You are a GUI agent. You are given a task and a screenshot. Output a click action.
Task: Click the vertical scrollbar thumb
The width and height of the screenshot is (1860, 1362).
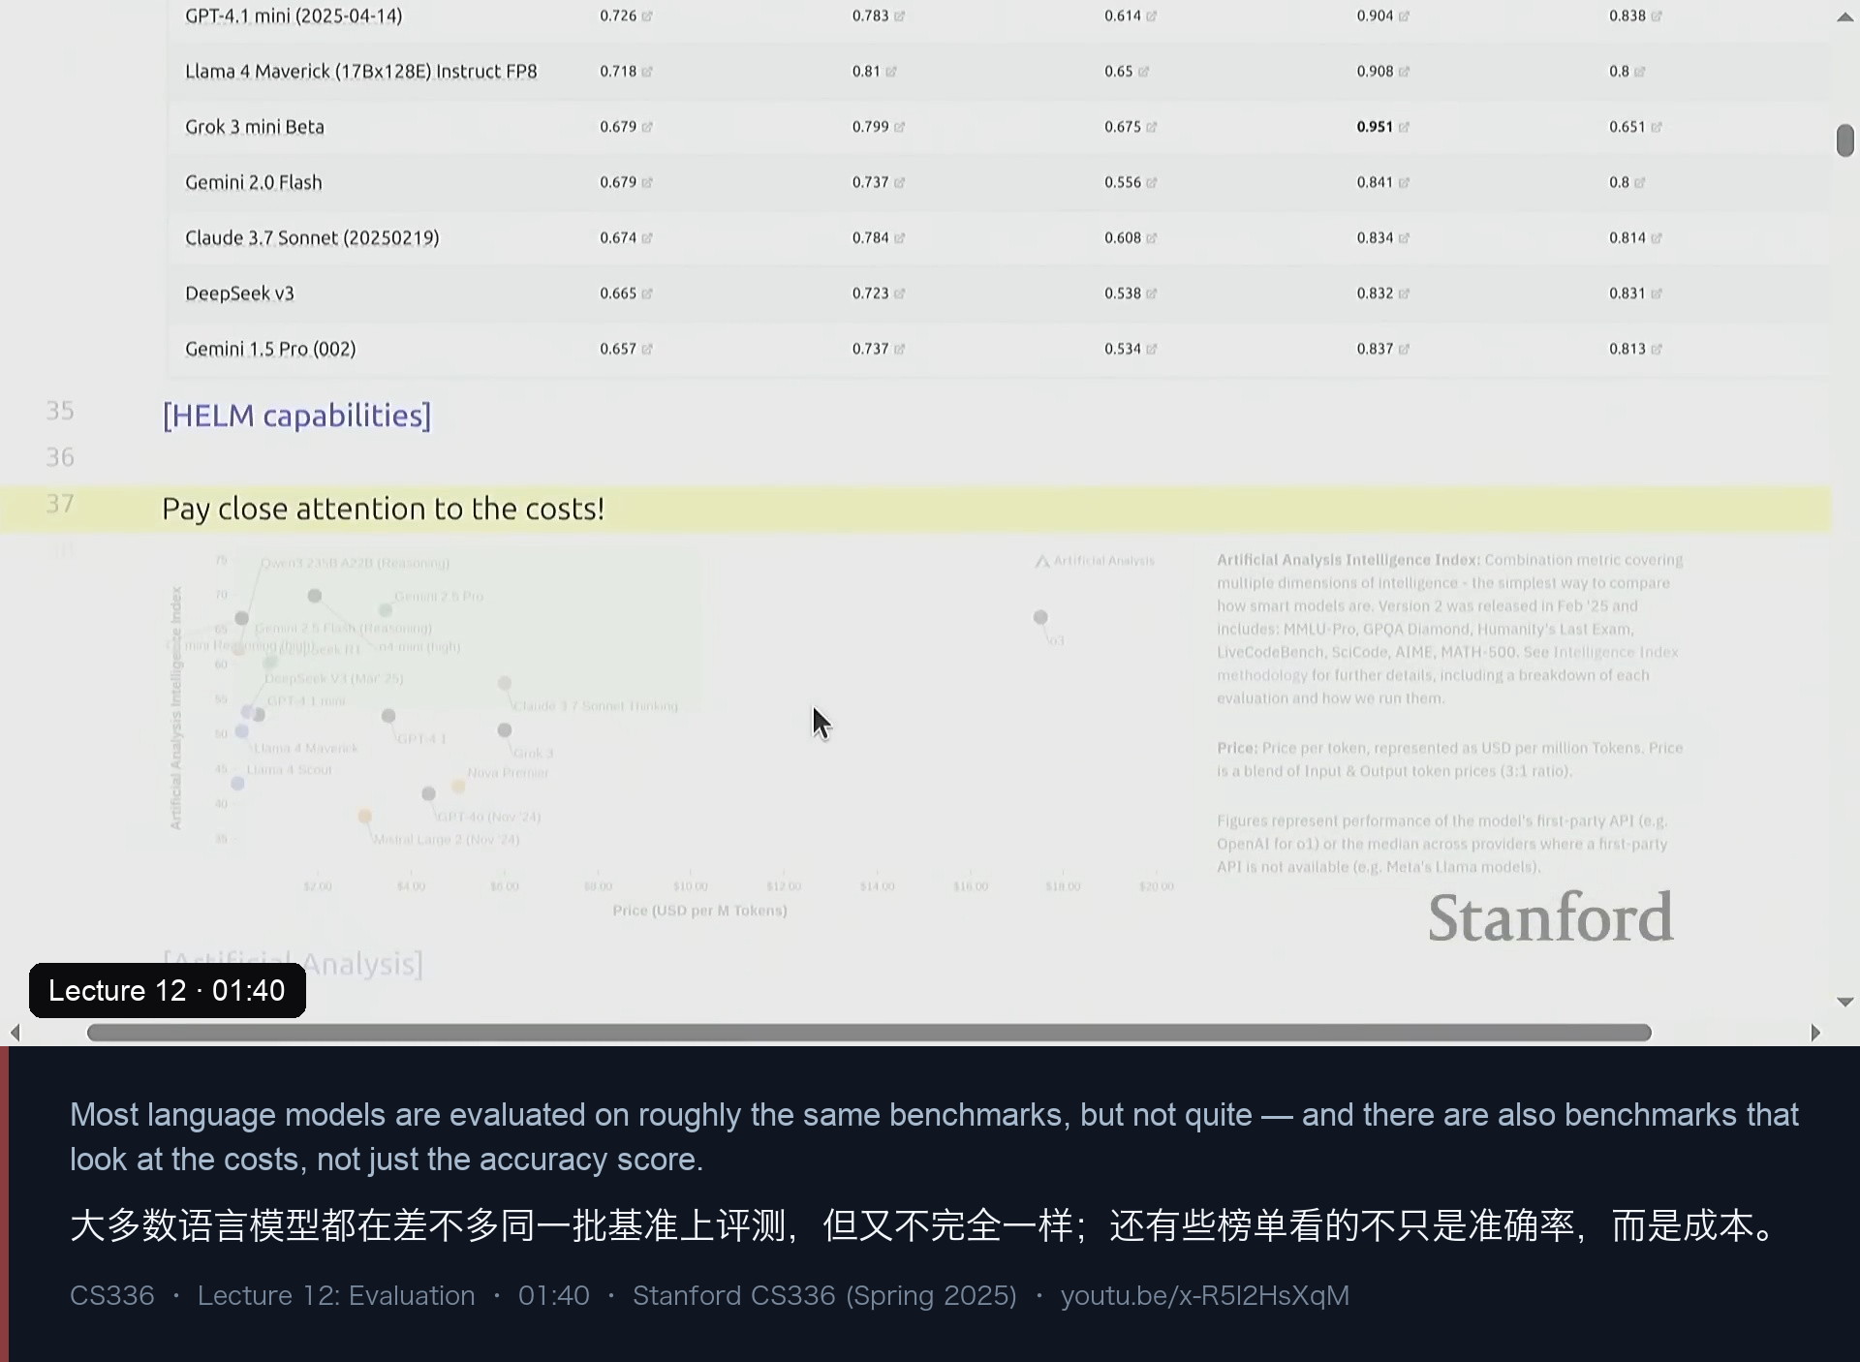(1844, 140)
